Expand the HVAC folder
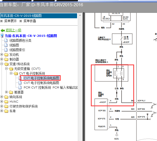This screenshot has height=141, width=157. [2, 101]
